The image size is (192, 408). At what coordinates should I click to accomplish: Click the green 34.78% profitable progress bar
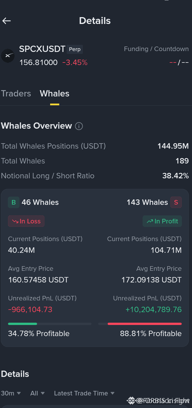pyautogui.click(x=23, y=324)
